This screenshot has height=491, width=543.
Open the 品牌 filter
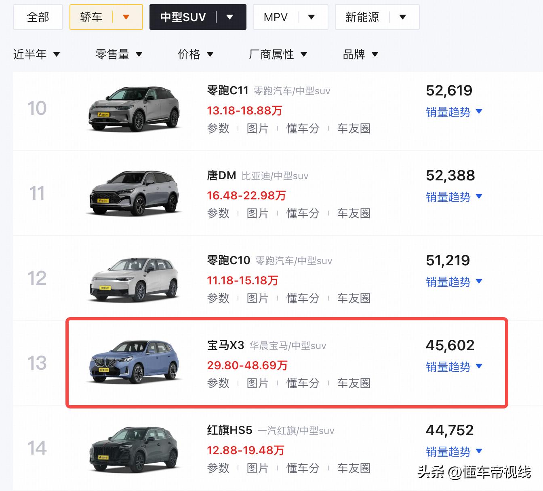pyautogui.click(x=360, y=54)
